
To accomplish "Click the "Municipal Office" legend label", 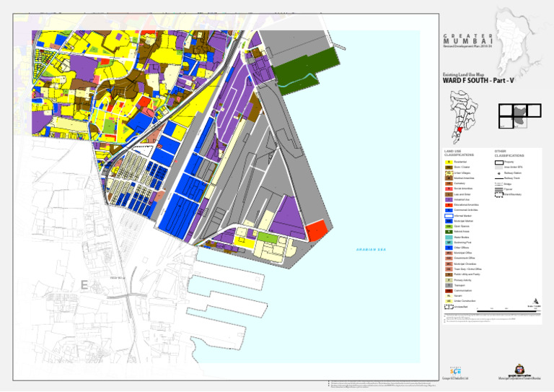I will click(463, 253).
